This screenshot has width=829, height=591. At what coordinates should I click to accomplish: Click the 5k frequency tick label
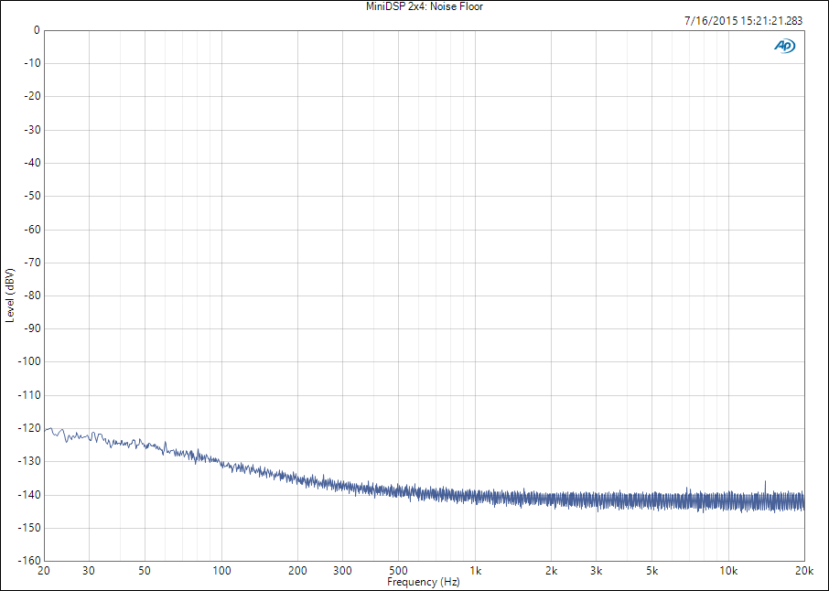651,571
